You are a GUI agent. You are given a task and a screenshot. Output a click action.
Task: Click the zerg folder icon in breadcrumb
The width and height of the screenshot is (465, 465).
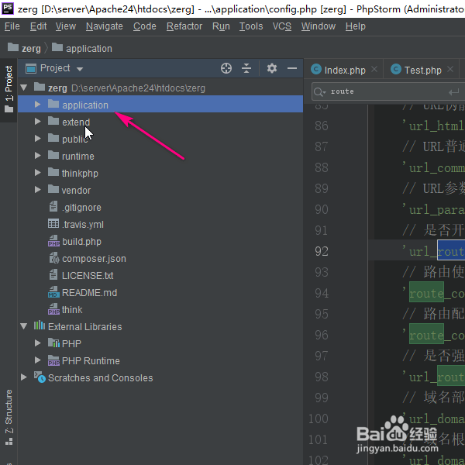pyautogui.click(x=12, y=46)
